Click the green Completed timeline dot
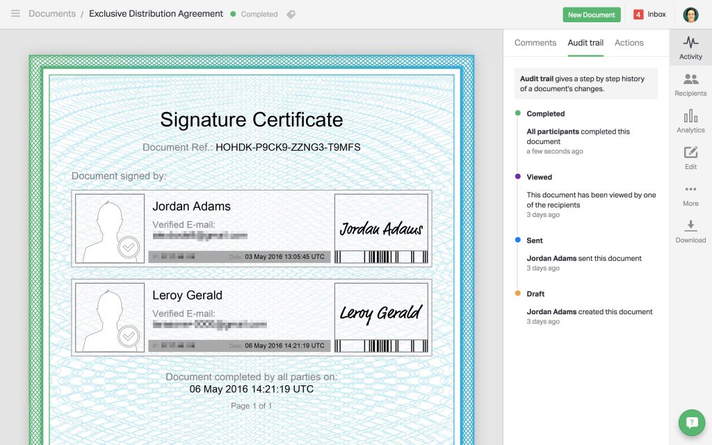 click(x=517, y=113)
